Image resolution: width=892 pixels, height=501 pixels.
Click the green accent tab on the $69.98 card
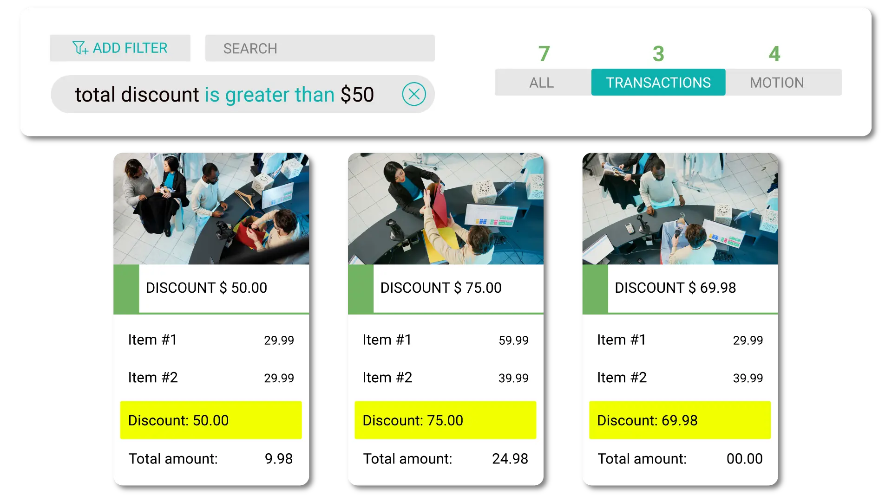(595, 289)
